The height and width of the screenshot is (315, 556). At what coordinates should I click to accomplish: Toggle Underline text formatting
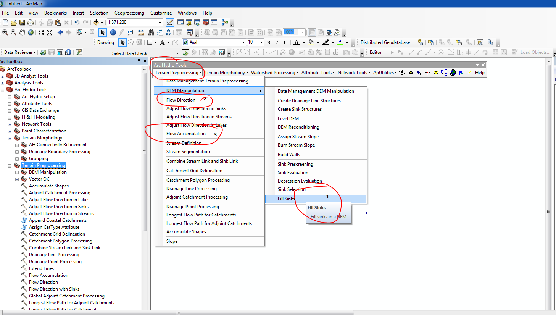[x=285, y=42]
